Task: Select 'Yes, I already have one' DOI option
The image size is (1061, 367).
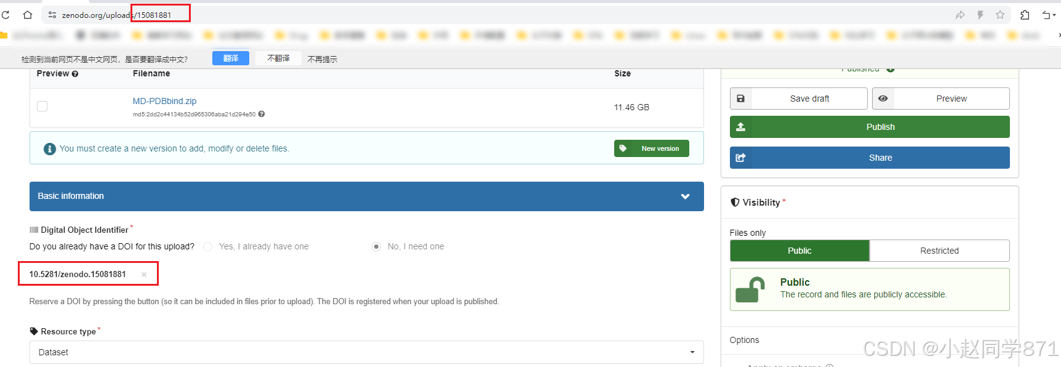Action: (208, 247)
